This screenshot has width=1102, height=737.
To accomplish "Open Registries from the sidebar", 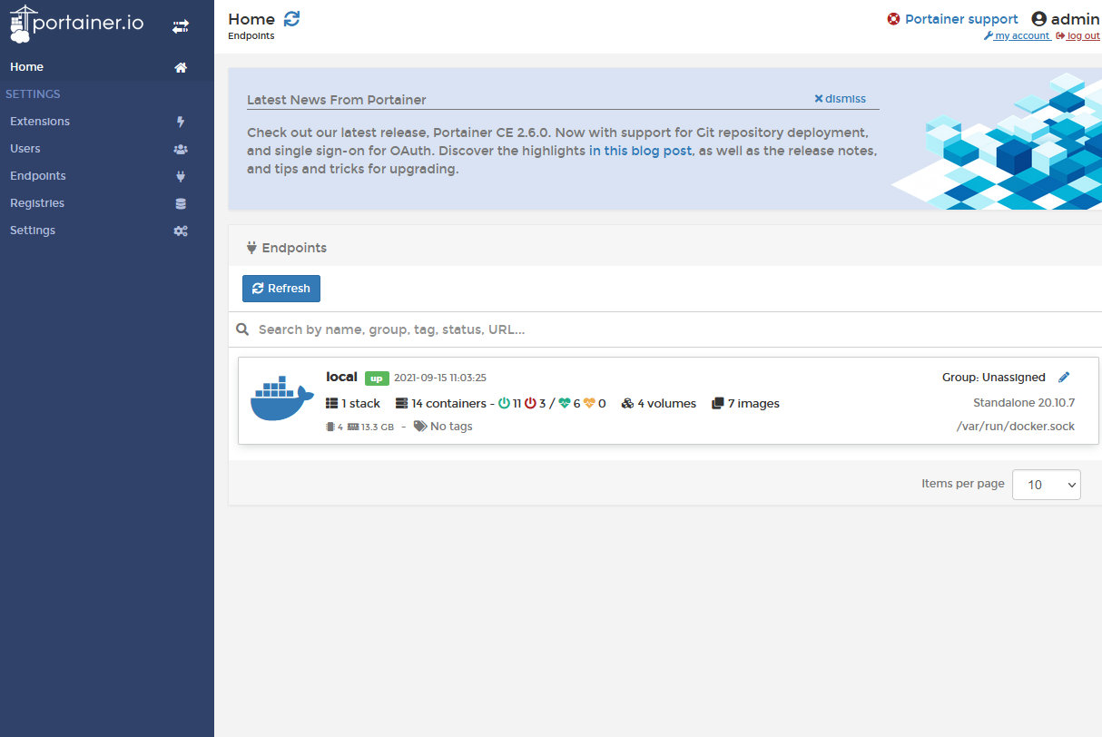I will coord(37,203).
